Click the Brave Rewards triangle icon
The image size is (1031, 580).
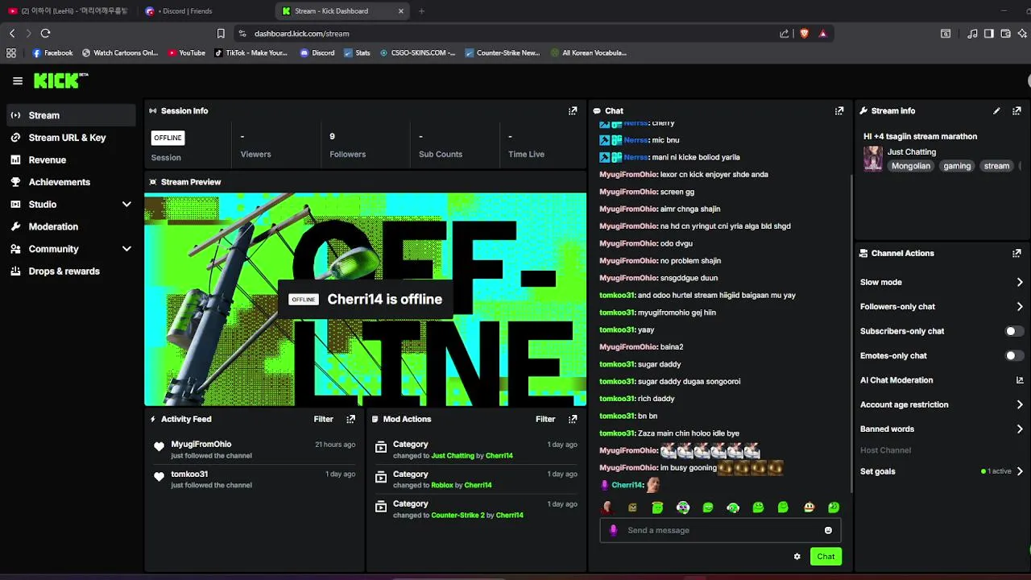point(822,33)
